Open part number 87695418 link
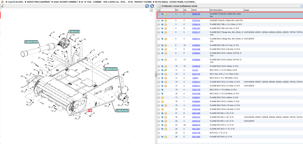The image size is (303, 144). [x=196, y=24]
